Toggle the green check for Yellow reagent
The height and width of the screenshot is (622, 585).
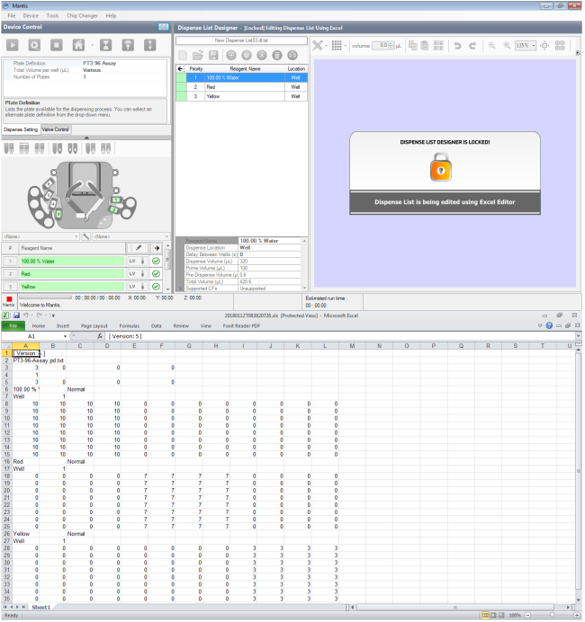(156, 286)
